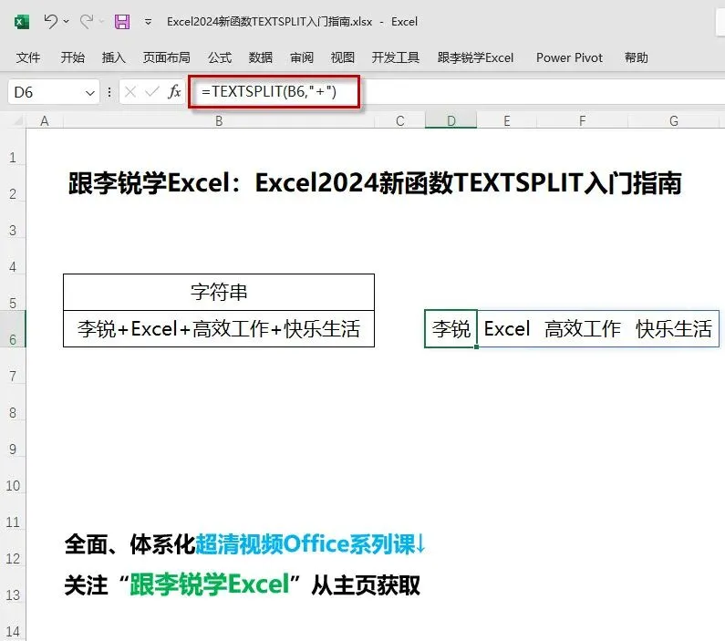
Task: Switch to the 开始 ribbon tab
Action: 73,57
